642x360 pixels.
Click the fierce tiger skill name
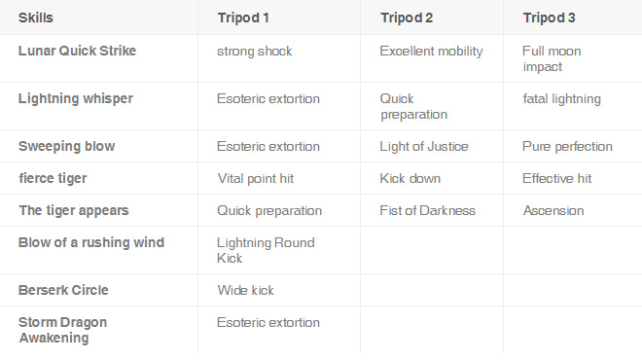coord(53,178)
